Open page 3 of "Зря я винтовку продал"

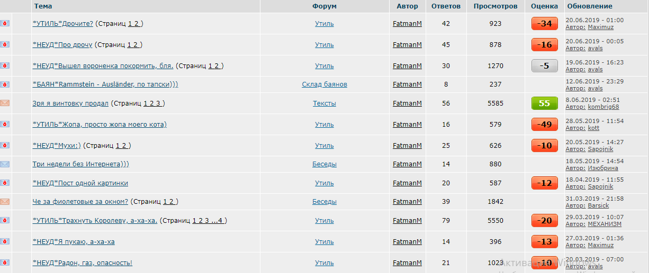tap(158, 103)
